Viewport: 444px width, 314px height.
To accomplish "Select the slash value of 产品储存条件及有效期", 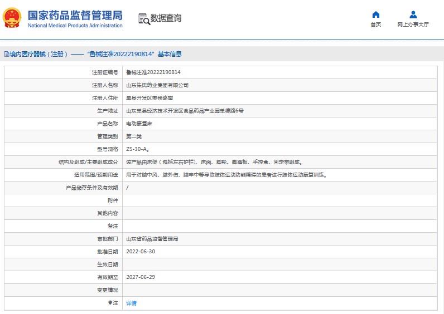I will pyautogui.click(x=127, y=188).
